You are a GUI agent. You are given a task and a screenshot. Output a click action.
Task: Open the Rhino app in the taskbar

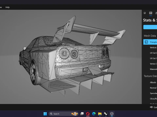(x=106, y=114)
